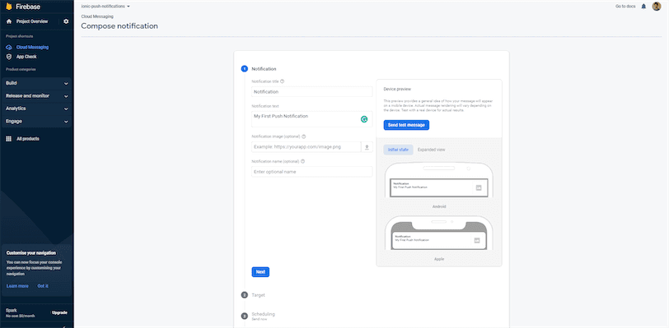Click the upload image icon button

pos(367,147)
